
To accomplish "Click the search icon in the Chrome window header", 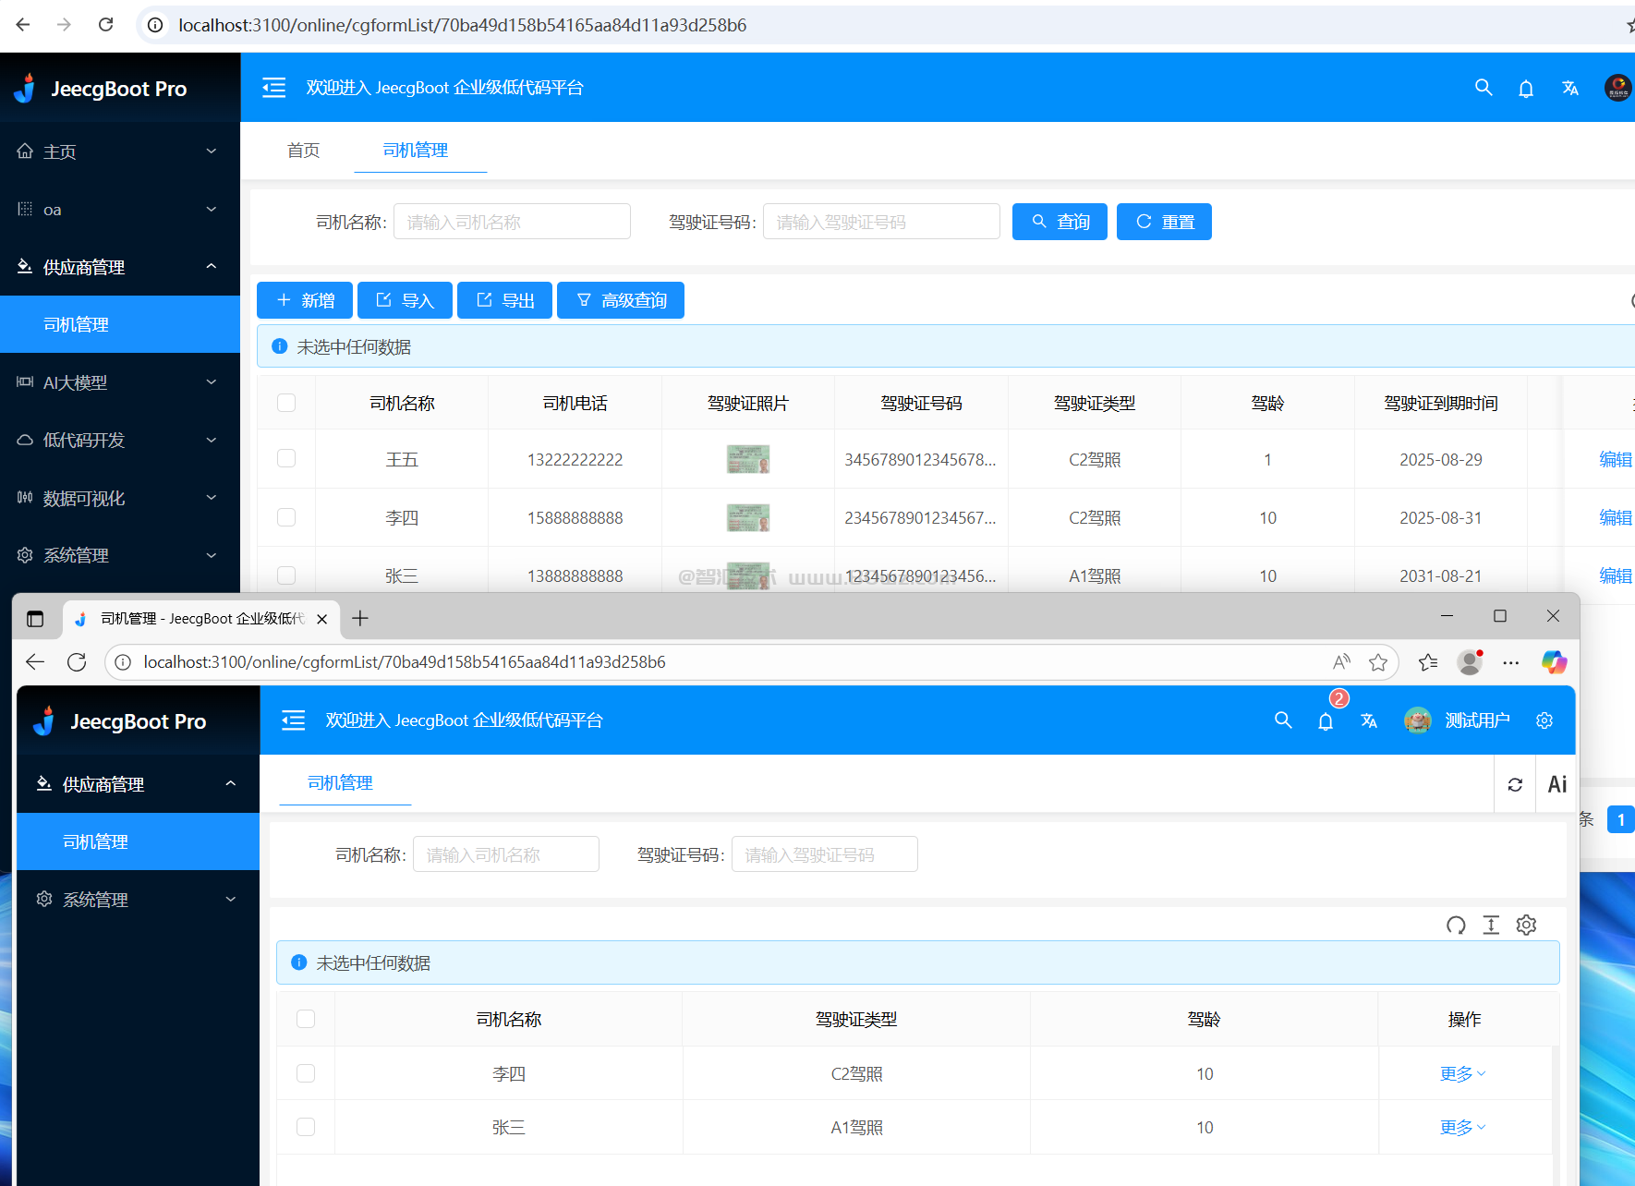I will point(1484,88).
